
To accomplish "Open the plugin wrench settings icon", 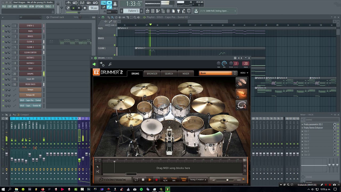I will click(x=110, y=64).
